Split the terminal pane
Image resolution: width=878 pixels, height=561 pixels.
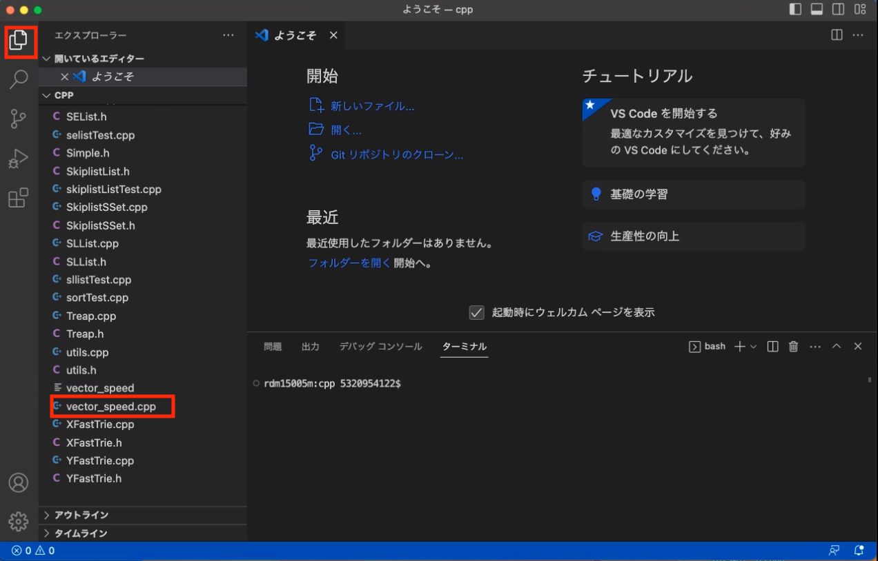(773, 347)
